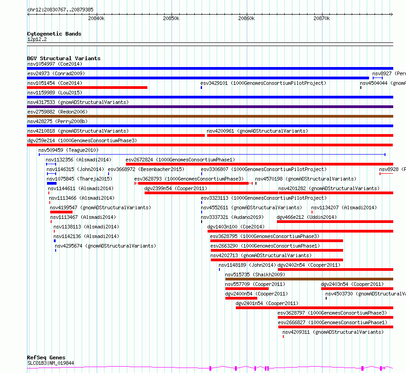
Task: Click the DGV Structural Variants track title
Action: 64,58
